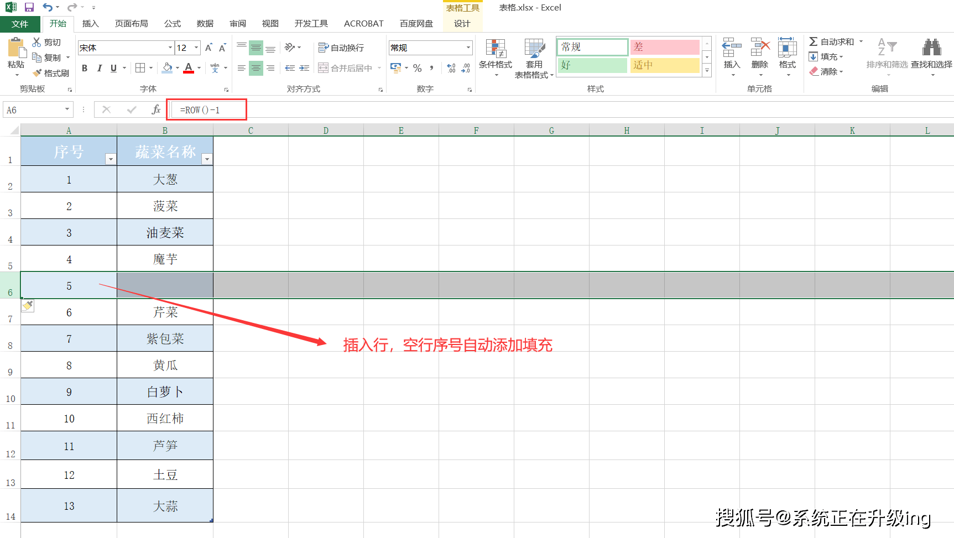Click the Find and Select binoculars icon
Screen dimensions: 954x538
point(931,48)
